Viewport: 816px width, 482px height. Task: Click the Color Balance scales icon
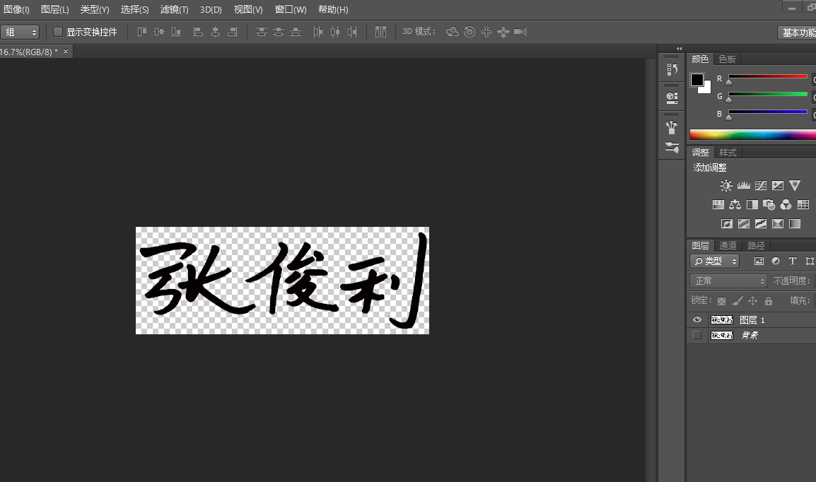pos(735,205)
